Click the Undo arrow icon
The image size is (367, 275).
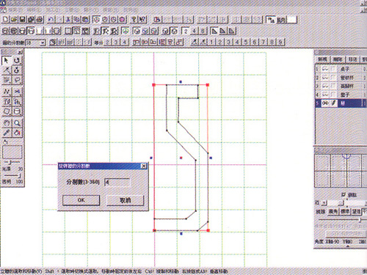(x=51, y=19)
